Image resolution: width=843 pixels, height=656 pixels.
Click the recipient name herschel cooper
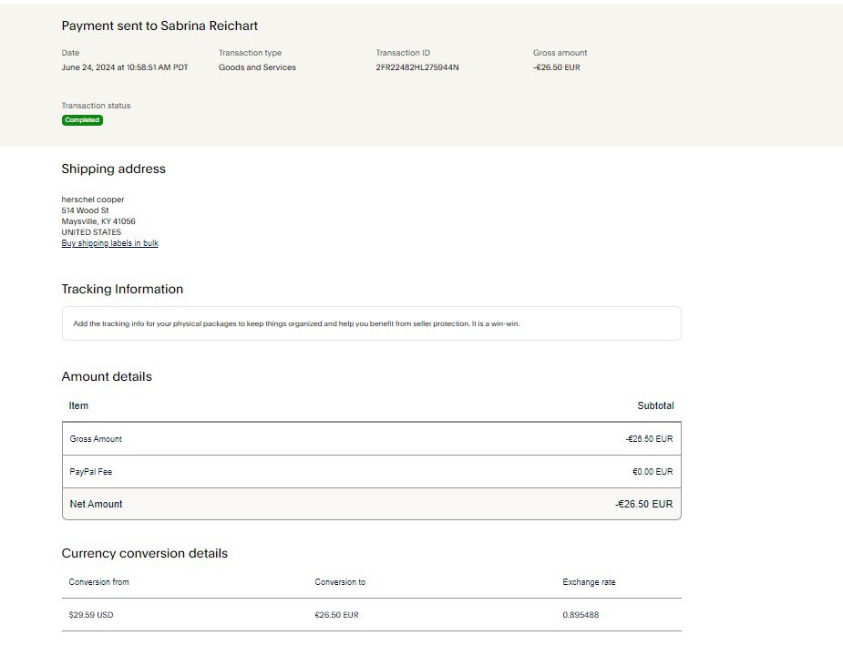click(92, 200)
